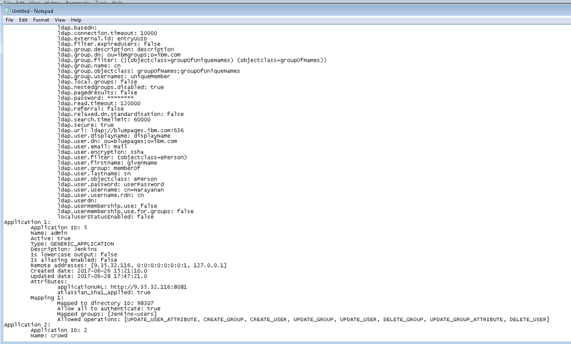The height and width of the screenshot is (344, 571).
Task: Click the 'ldap.user.dn: ou=bluepages;o=ibm.com' line
Action: (x=117, y=141)
